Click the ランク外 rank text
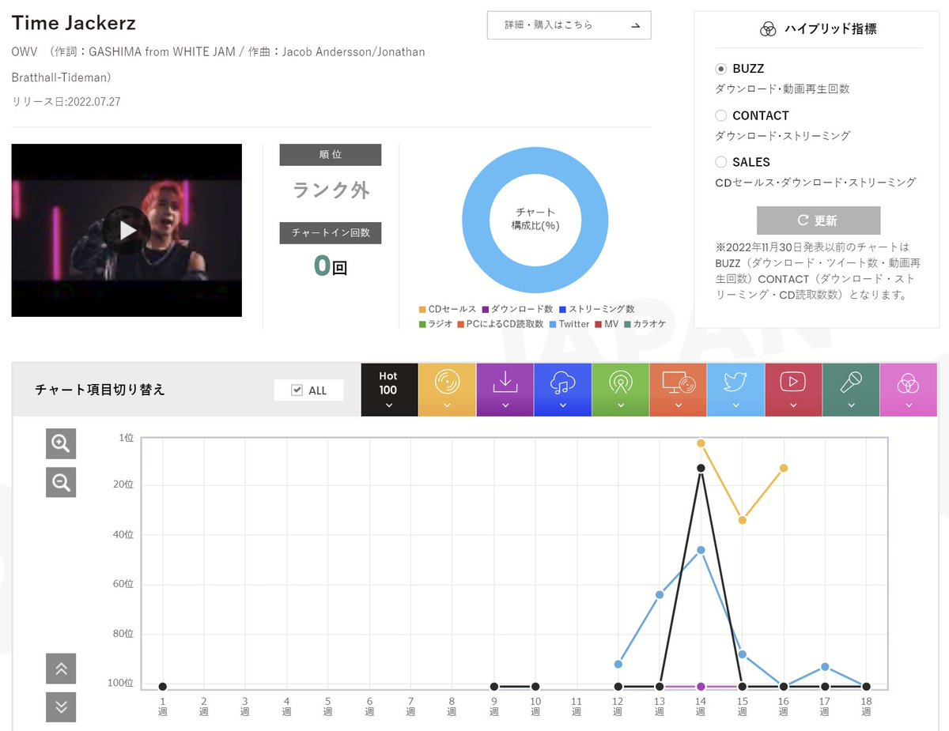949x731 pixels. tap(331, 190)
